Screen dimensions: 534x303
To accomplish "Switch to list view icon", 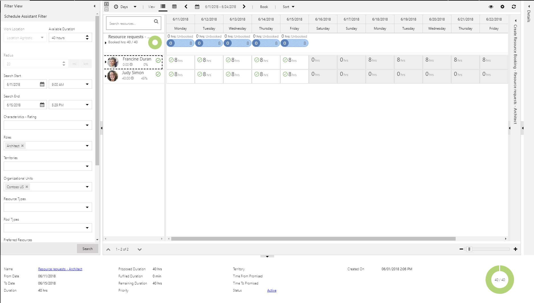I will pos(163,7).
